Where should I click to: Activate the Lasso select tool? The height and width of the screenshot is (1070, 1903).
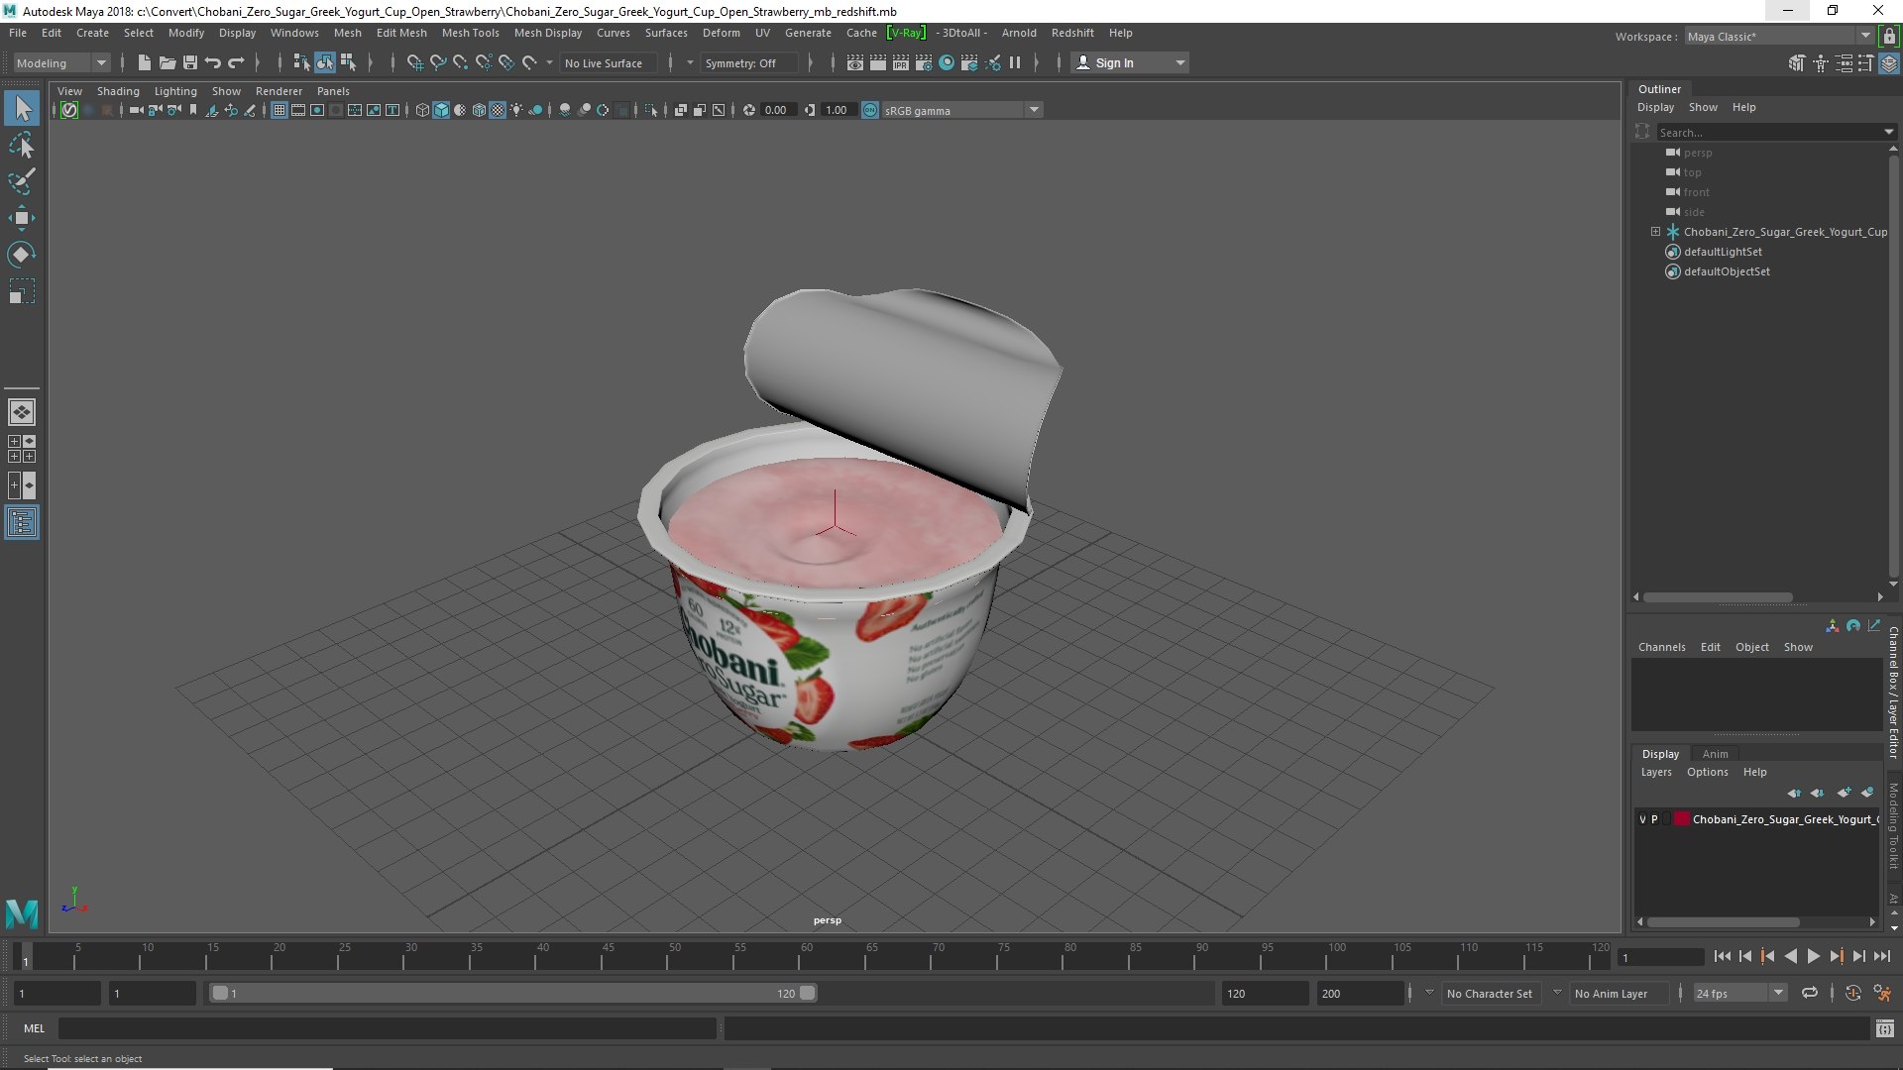[x=22, y=146]
